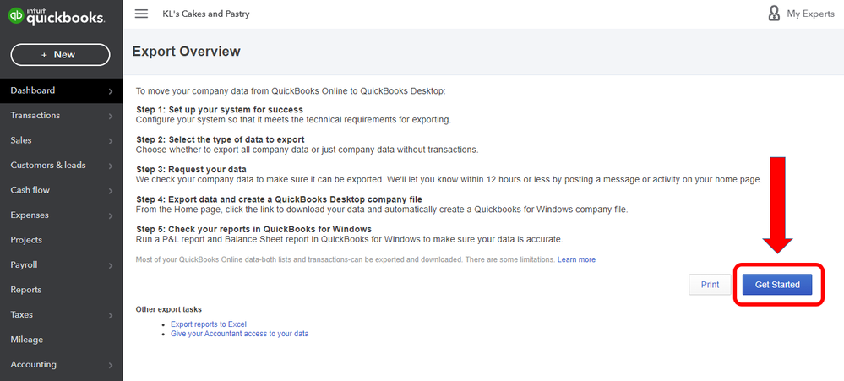The image size is (844, 381).
Task: Expand the Sales submenu arrow
Action: click(111, 141)
